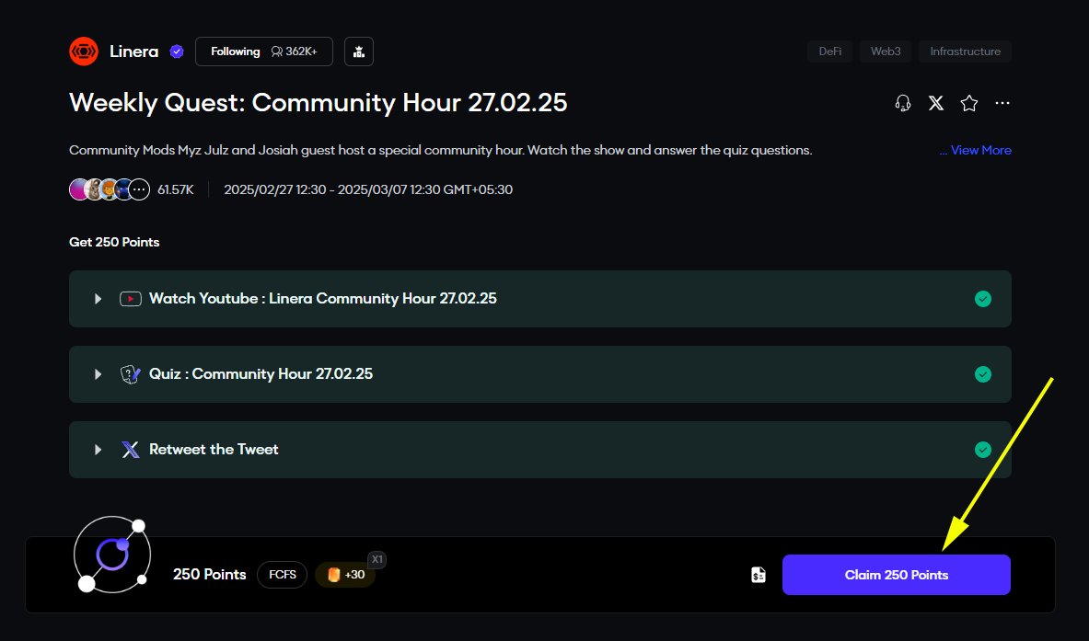The height and width of the screenshot is (641, 1089).
Task: Open the leaderboard icon button beside Following
Action: (x=358, y=52)
